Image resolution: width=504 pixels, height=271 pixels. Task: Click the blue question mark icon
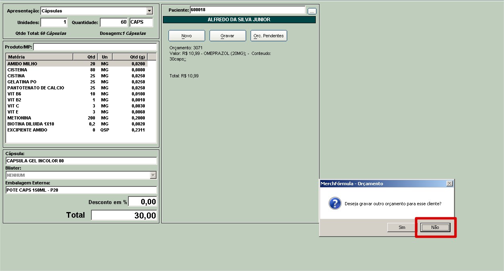(x=335, y=204)
